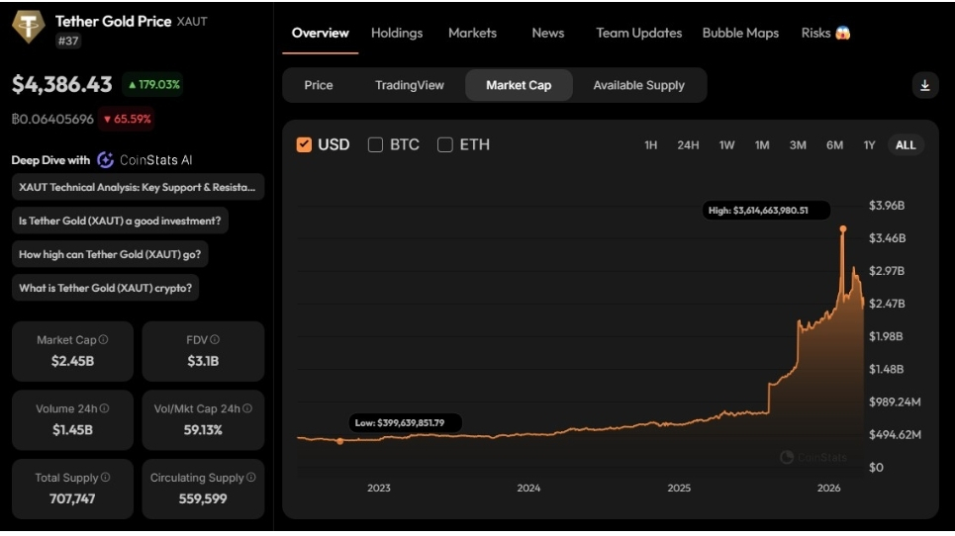The image size is (955, 536).
Task: Click info icon next to Volume 24h
Action: tap(104, 408)
